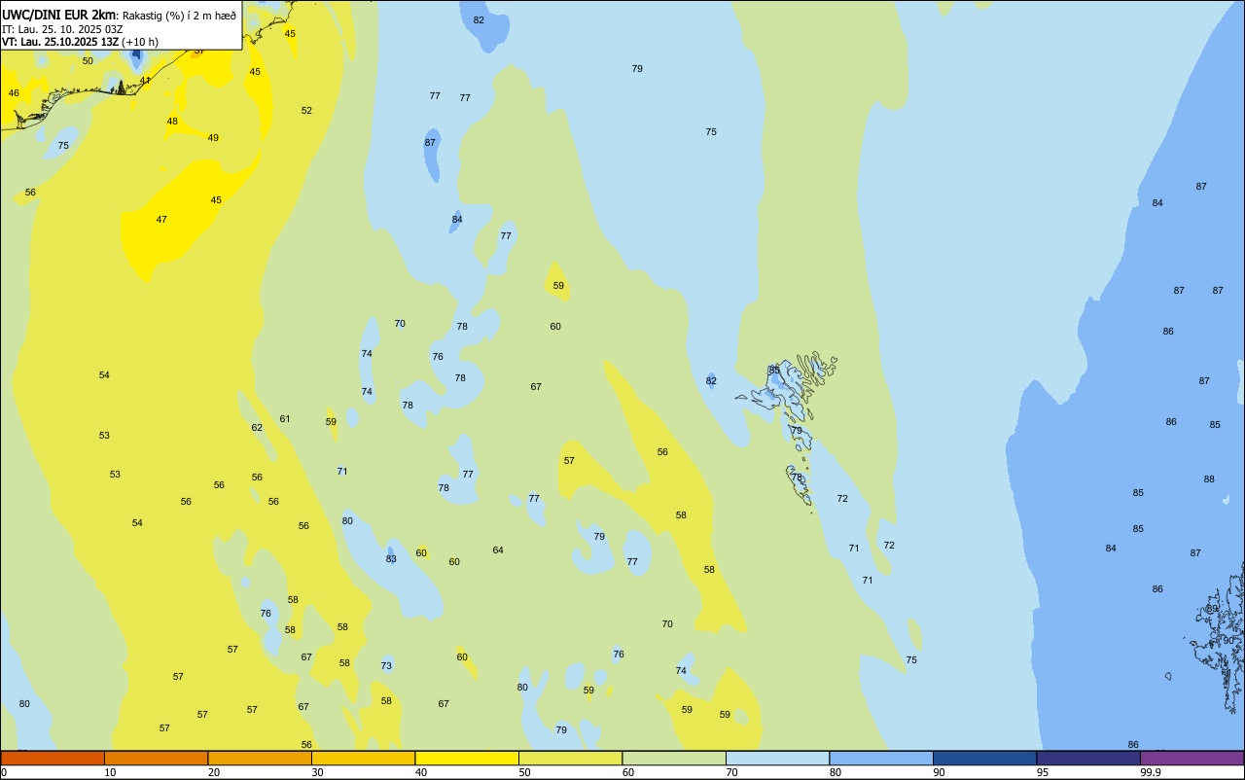Click the humidity value '89' near the coastline
The width and height of the screenshot is (1245, 780).
click(x=1212, y=609)
